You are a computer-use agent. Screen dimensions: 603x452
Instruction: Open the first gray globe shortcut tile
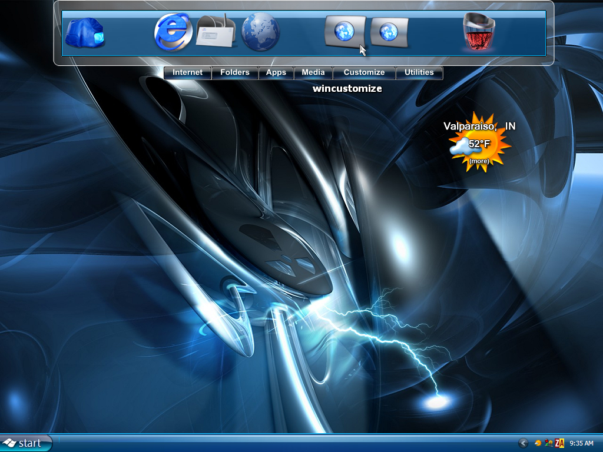[x=345, y=32]
